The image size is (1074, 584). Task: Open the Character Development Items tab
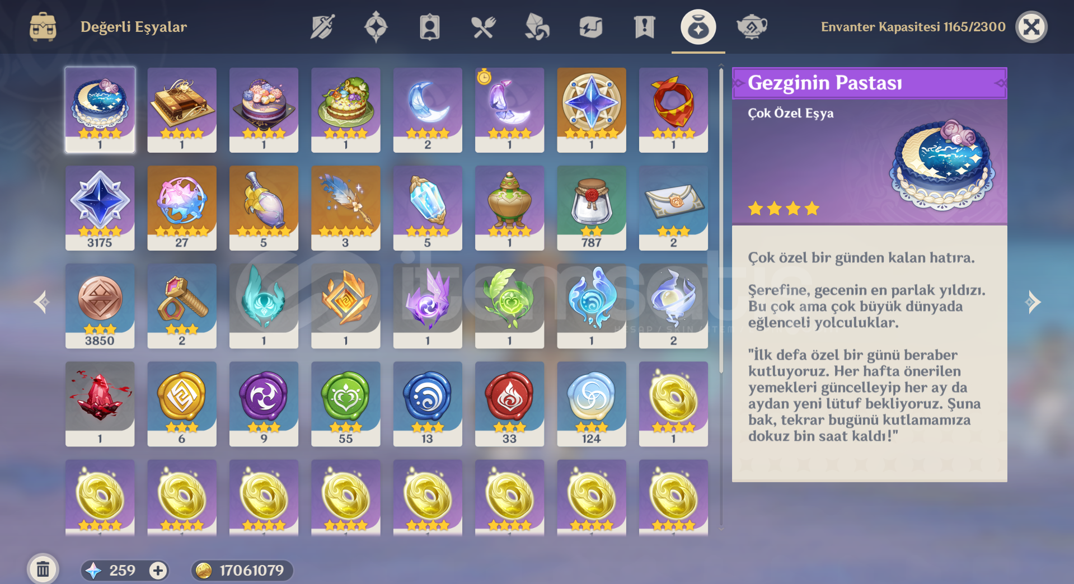430,27
